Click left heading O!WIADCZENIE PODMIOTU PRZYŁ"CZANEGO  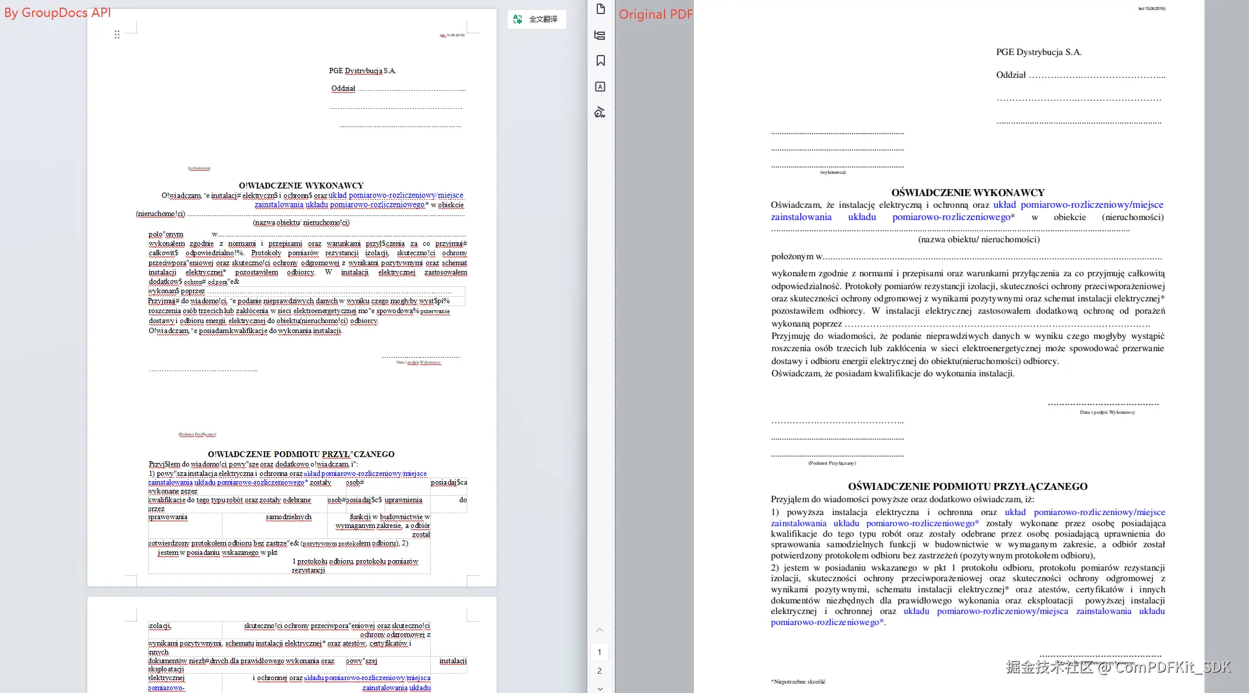(x=301, y=454)
